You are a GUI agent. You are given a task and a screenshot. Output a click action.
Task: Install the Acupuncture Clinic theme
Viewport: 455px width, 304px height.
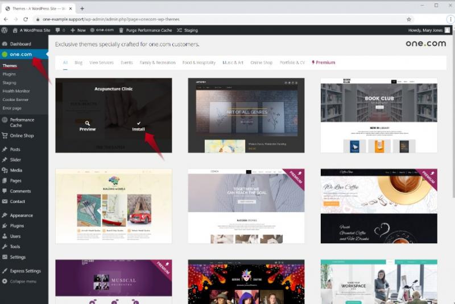[138, 126]
